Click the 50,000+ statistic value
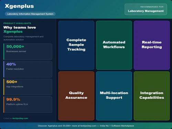The image size is (172, 129). (15, 46)
